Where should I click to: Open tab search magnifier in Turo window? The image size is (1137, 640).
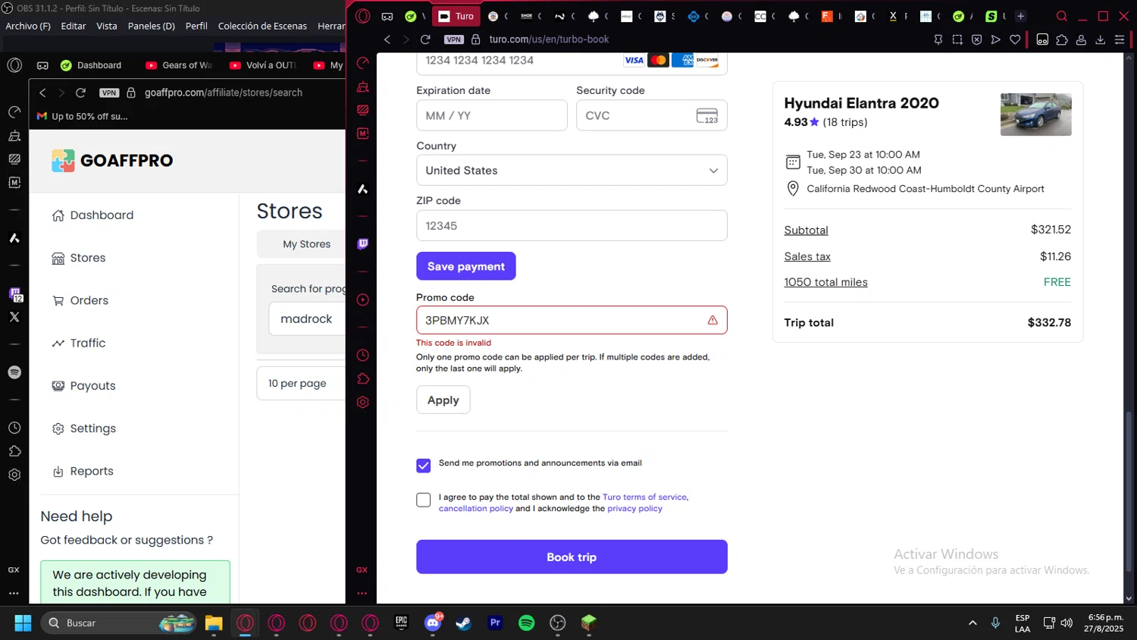[1062, 16]
